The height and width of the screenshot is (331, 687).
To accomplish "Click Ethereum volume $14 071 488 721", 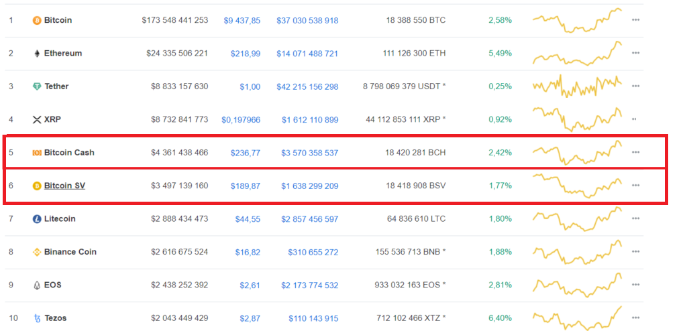I will click(307, 54).
